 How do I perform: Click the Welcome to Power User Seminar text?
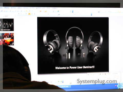click(75, 67)
